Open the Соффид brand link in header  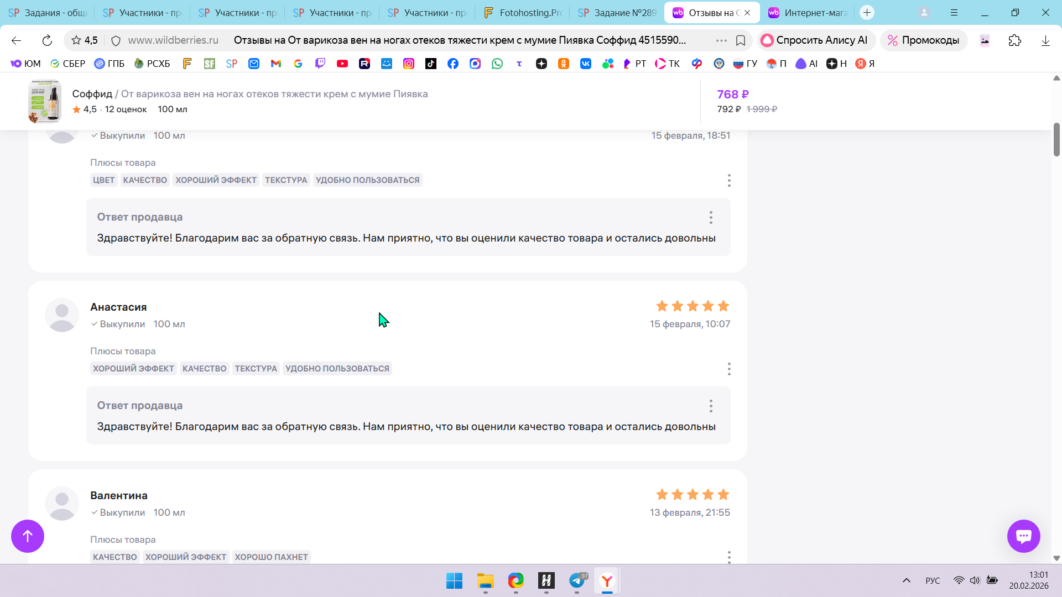(x=92, y=94)
